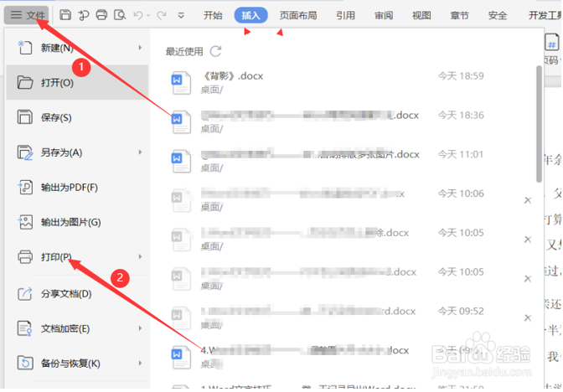Open the undo history dropdown arrow
This screenshot has height=392, width=563.
point(148,15)
